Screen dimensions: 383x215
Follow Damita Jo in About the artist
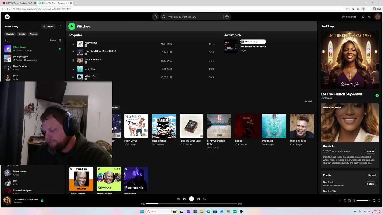pyautogui.click(x=371, y=151)
